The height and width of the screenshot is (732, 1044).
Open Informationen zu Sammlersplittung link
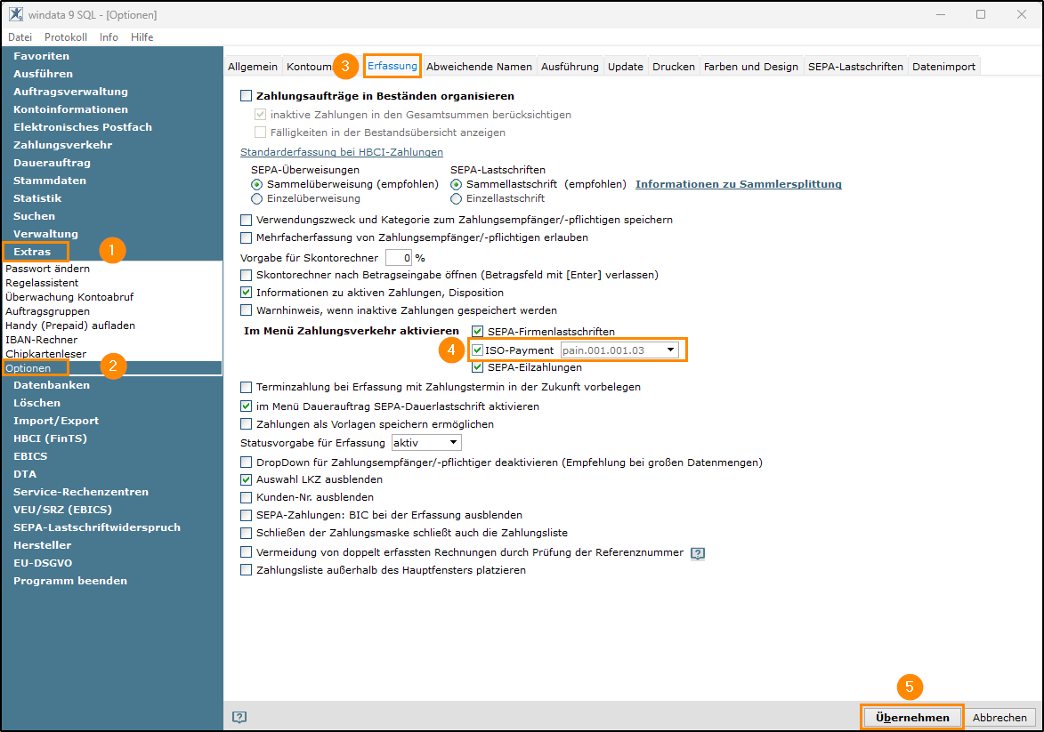(x=739, y=184)
